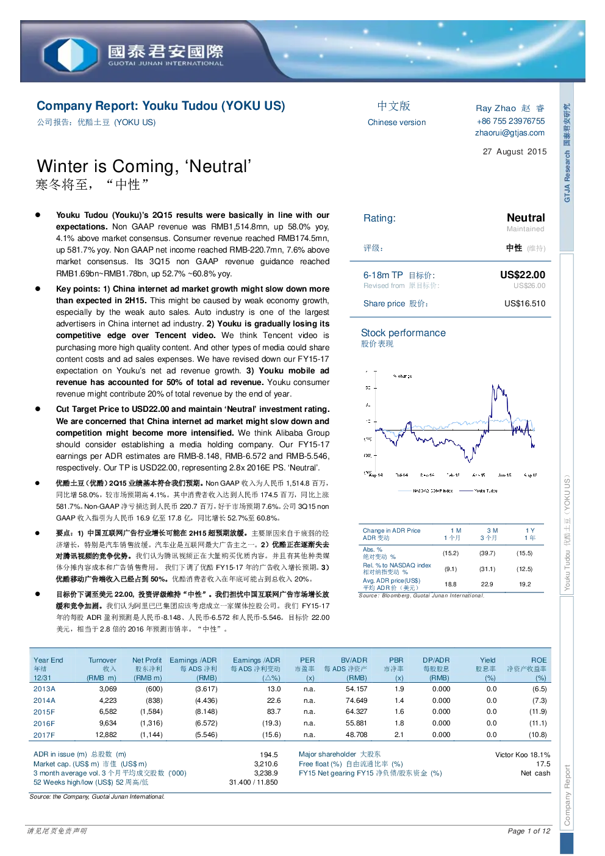
Task: Click the revised-from price 'US$26.00'
Action: pos(529,286)
